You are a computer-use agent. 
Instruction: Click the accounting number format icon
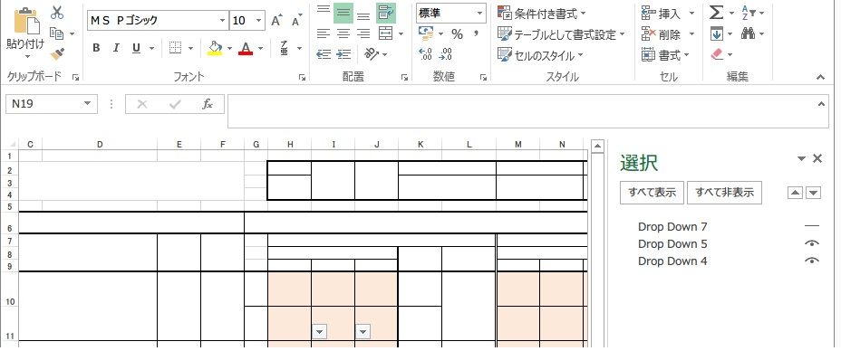pyautogui.click(x=427, y=34)
